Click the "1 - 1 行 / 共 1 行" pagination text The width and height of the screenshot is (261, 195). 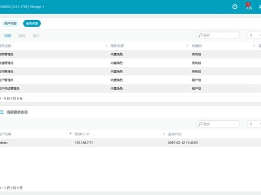[x=11, y=188]
